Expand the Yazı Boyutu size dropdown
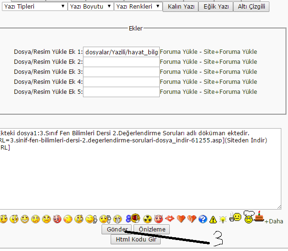Screen dimensions: 288x251 click(x=90, y=7)
